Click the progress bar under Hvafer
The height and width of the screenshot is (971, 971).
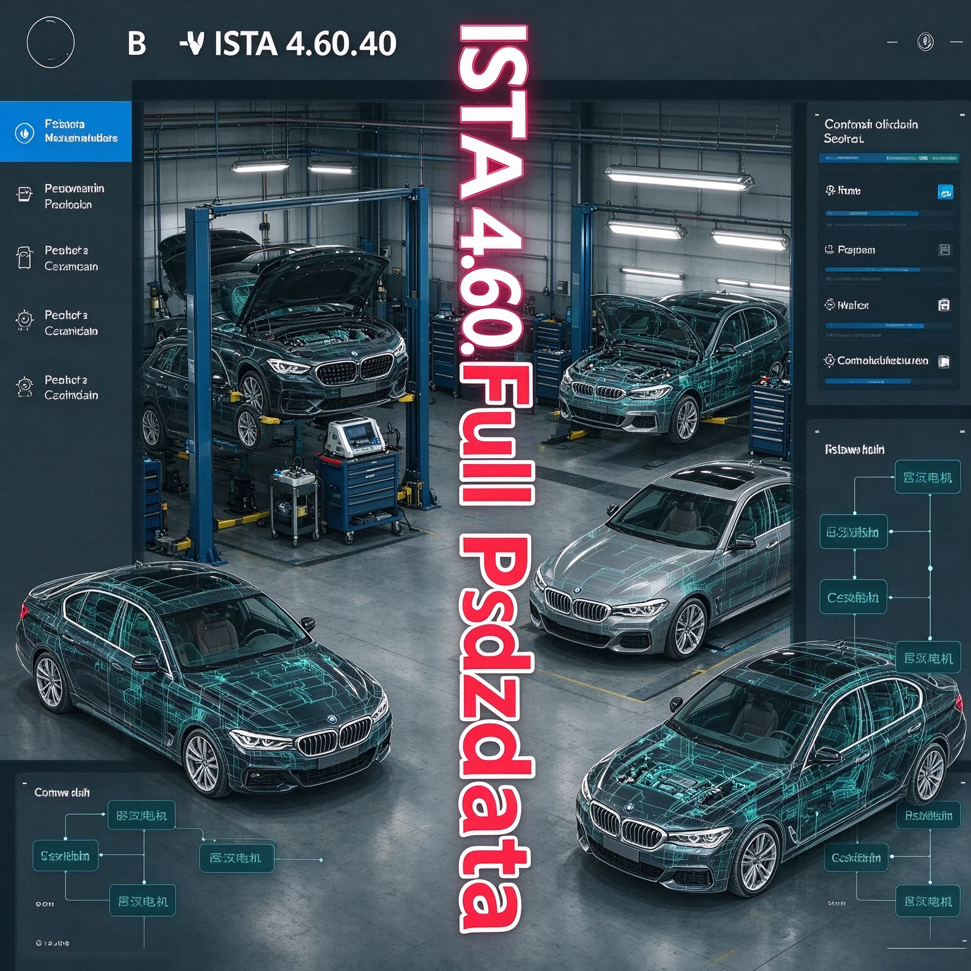(889, 326)
